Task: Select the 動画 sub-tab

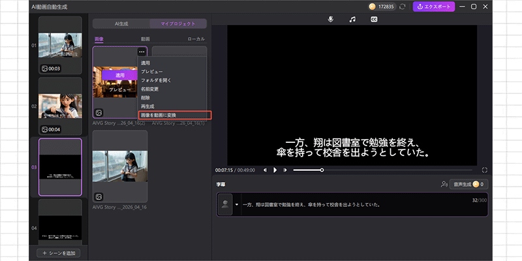Action: 145,39
